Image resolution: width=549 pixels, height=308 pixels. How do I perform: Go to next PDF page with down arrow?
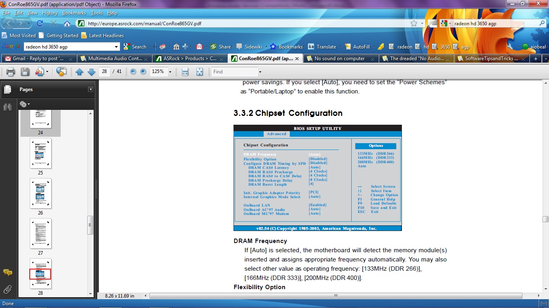click(91, 72)
